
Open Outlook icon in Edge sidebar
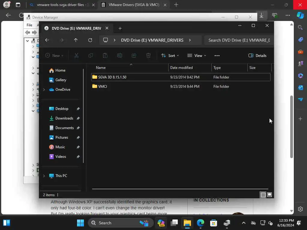pos(300,88)
